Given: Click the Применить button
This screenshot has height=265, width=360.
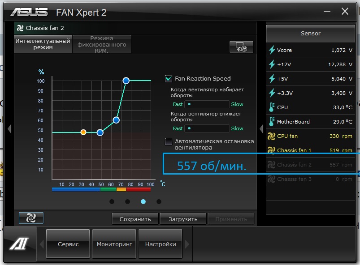Looking at the screenshot, I should pos(231,219).
